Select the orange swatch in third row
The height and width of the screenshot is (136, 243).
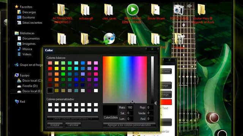pyautogui.click(x=57, y=74)
